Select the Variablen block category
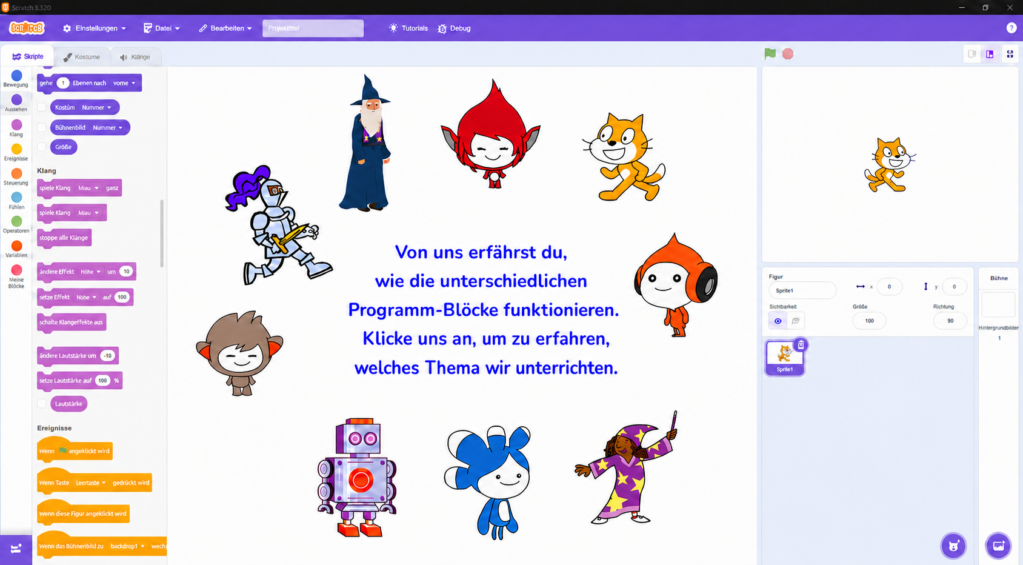This screenshot has height=565, width=1023. [x=16, y=249]
